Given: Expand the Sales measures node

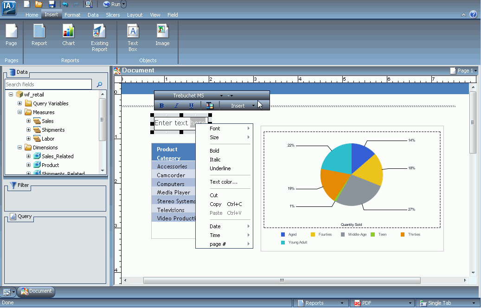Looking at the screenshot, I should (x=29, y=121).
